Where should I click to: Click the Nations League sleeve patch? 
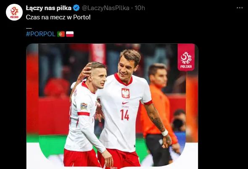pos(84,106)
